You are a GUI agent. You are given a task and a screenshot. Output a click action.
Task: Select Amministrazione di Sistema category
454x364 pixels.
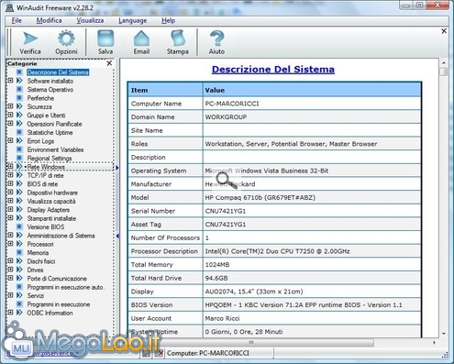61,236
